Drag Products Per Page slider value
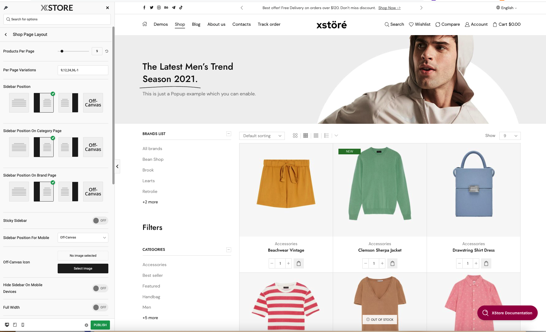Image resolution: width=546 pixels, height=332 pixels. (62, 51)
